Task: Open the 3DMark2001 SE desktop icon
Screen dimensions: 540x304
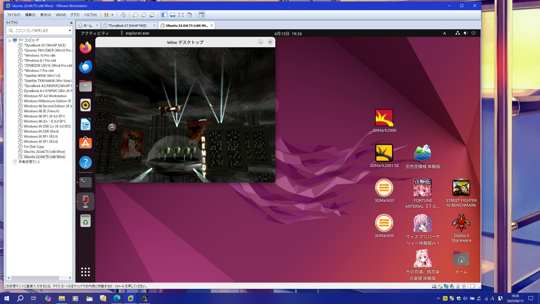Action: coord(384,156)
